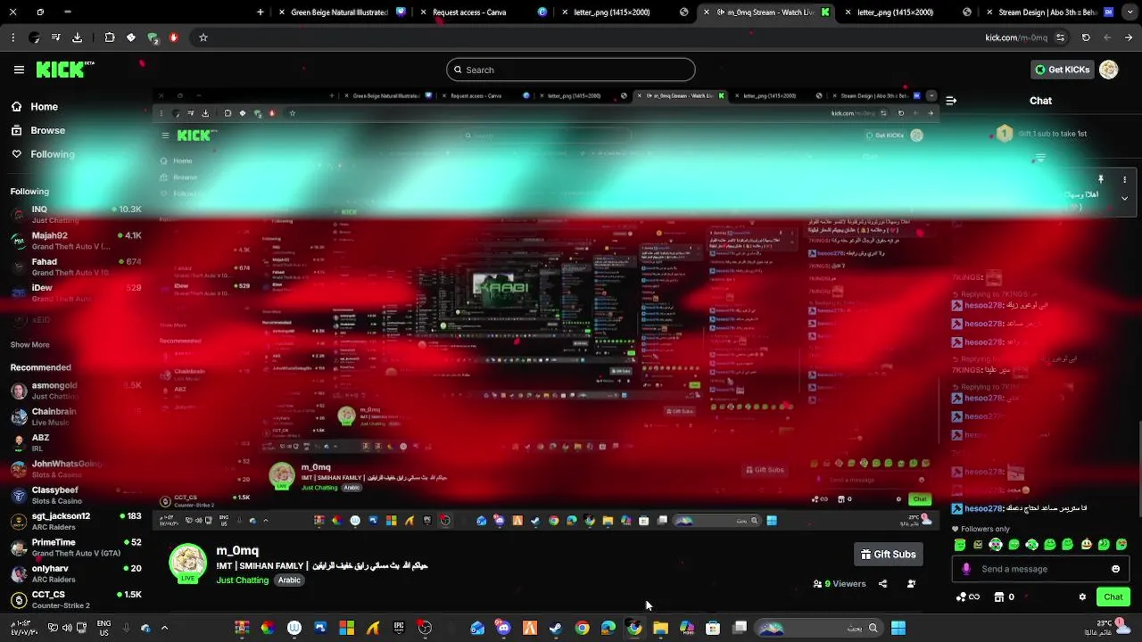Screen dimensions: 1142x642
Task: Click the green Chat send button
Action: (1113, 597)
